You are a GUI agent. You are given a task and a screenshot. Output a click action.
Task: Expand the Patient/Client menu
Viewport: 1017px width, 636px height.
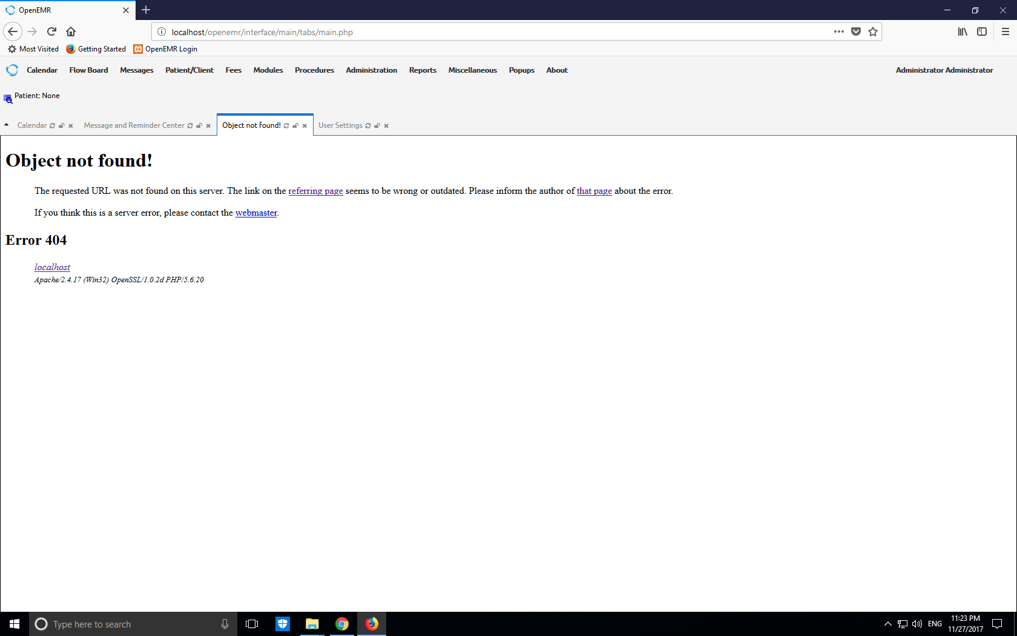click(189, 70)
